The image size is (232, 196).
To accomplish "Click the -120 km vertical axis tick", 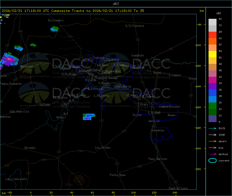I will point(199,66).
